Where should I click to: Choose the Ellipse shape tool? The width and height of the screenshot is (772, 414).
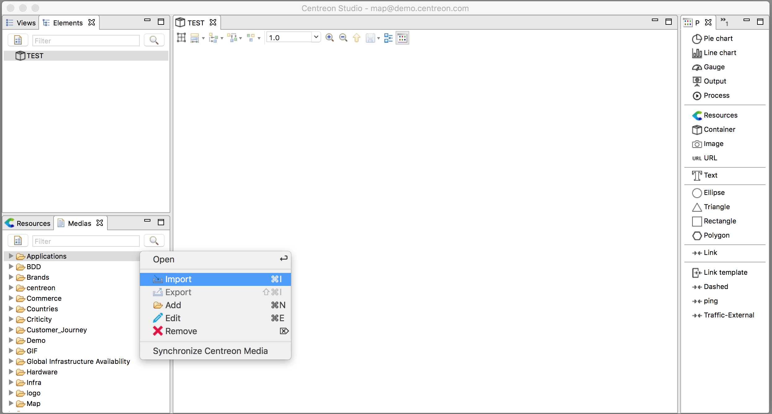714,192
